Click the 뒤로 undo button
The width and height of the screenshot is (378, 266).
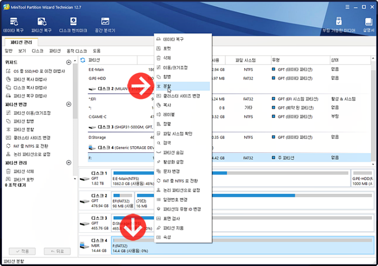click(x=57, y=251)
